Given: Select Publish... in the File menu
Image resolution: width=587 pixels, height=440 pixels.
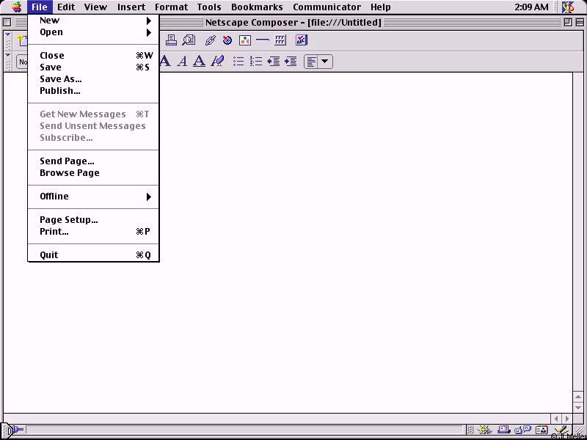Looking at the screenshot, I should point(59,91).
